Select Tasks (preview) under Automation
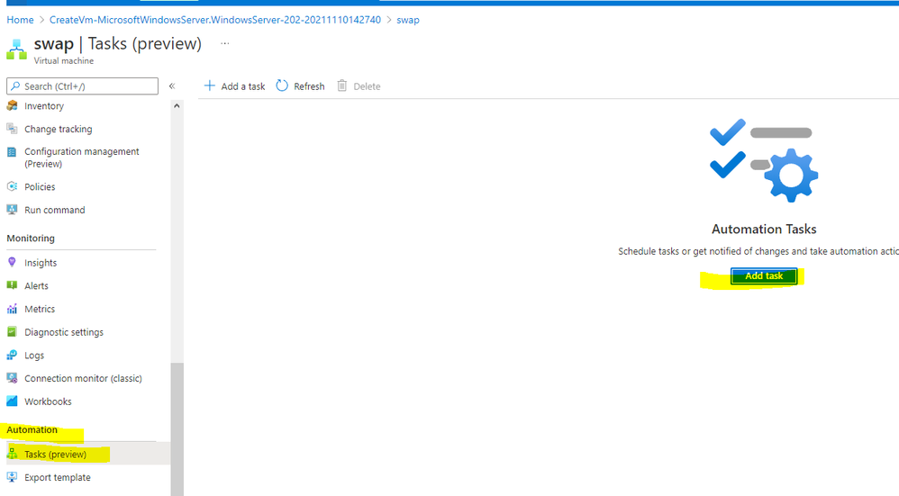 pos(56,455)
